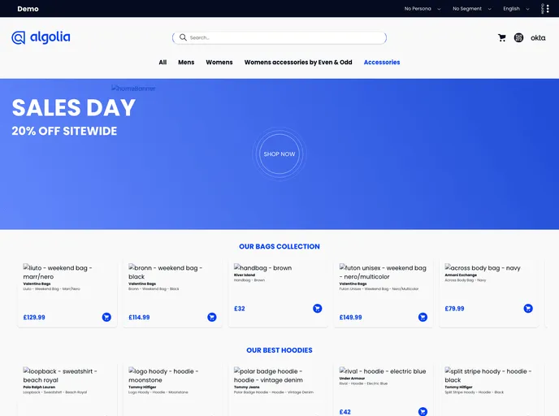The height and width of the screenshot is (416, 559).
Task: Click Armani Exchange brand label
Action: [x=461, y=275]
